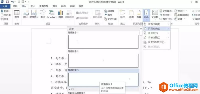Screen dimensions: 200x94
Task: Insert online video (联机视频)
Action: [97, 14]
